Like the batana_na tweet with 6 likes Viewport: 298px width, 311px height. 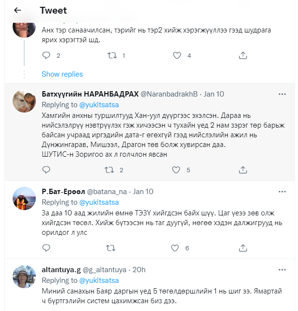tap(177, 248)
